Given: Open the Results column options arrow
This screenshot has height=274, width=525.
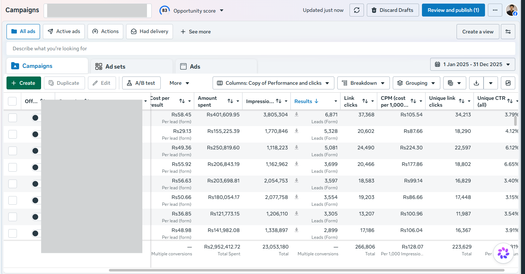Looking at the screenshot, I should [x=335, y=101].
